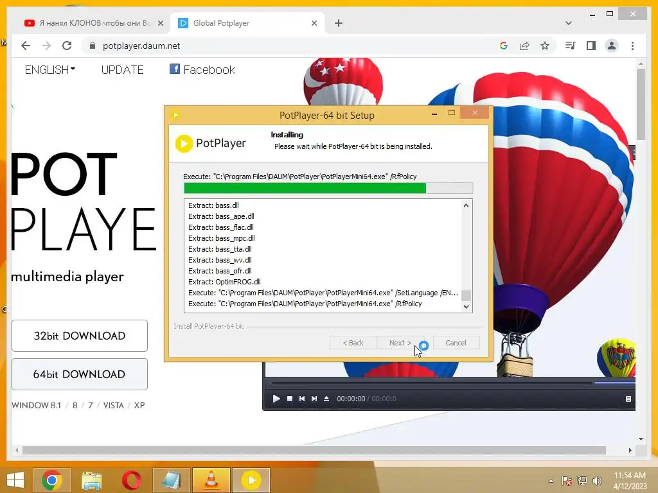
Task: Open the Windows Start button
Action: [15, 480]
